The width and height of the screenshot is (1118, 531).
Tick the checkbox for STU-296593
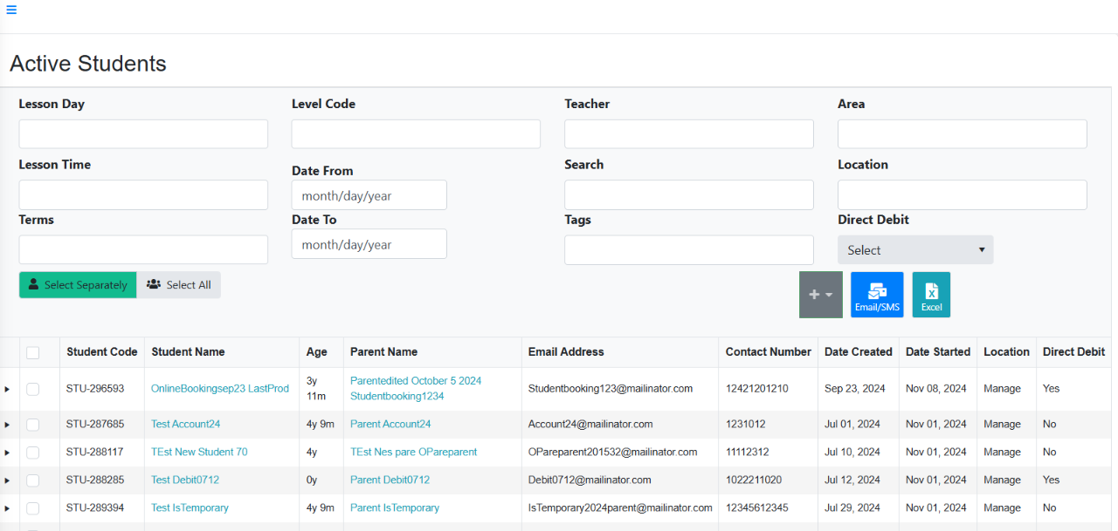tap(32, 389)
